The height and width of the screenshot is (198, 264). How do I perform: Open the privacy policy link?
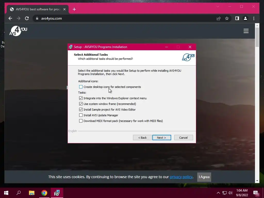pos(181,177)
